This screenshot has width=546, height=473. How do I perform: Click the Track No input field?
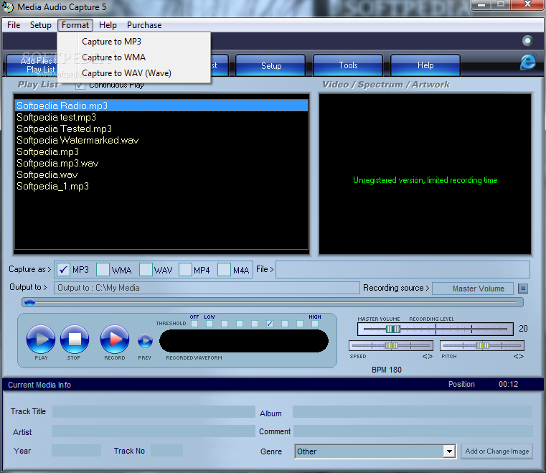(x=166, y=450)
